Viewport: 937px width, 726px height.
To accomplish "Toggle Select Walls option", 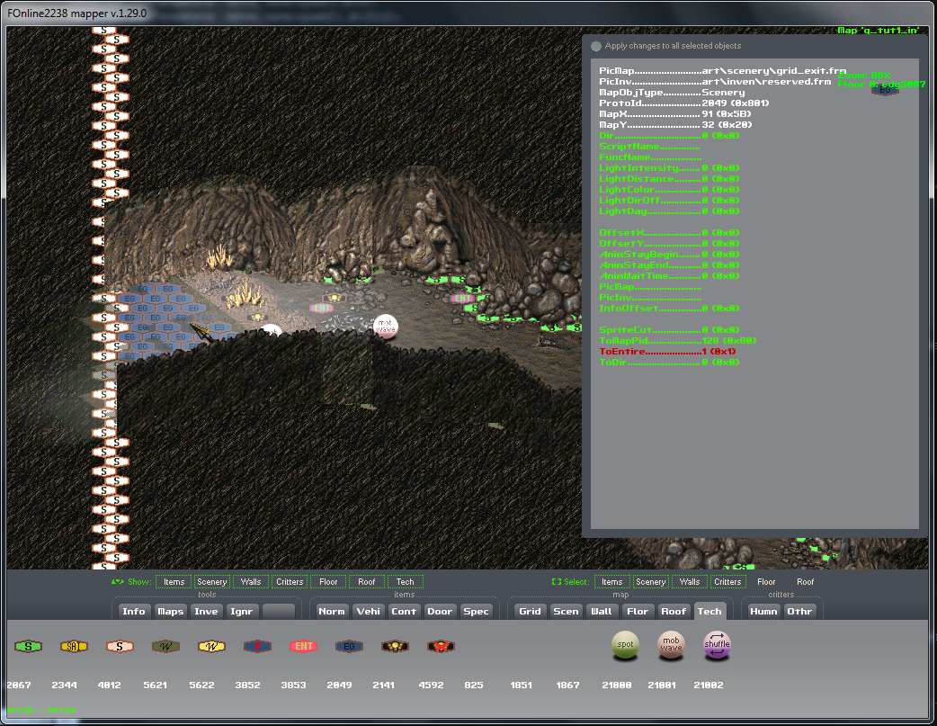I will pyautogui.click(x=690, y=582).
